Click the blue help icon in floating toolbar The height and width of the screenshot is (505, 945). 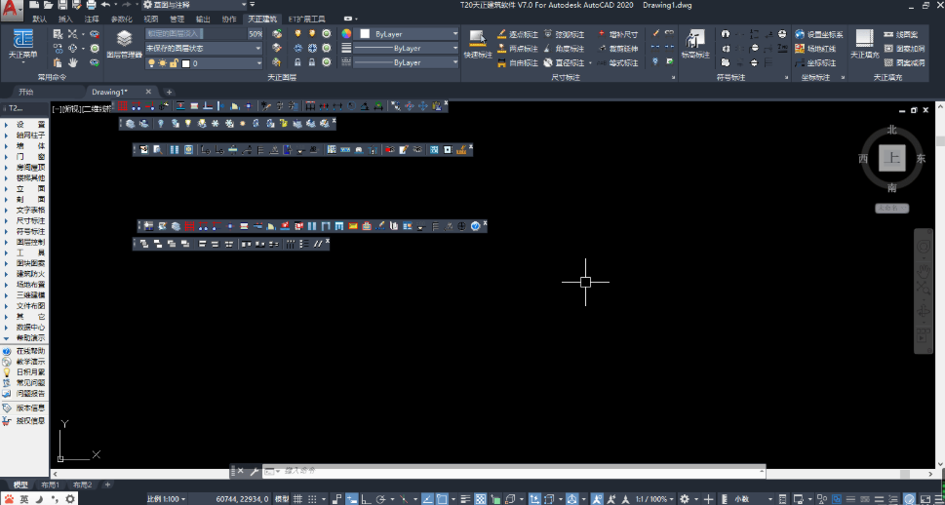475,226
